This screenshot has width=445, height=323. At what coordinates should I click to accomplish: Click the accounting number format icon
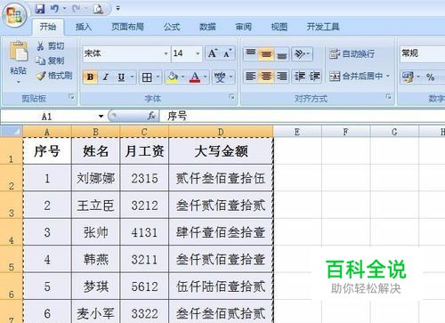408,77
